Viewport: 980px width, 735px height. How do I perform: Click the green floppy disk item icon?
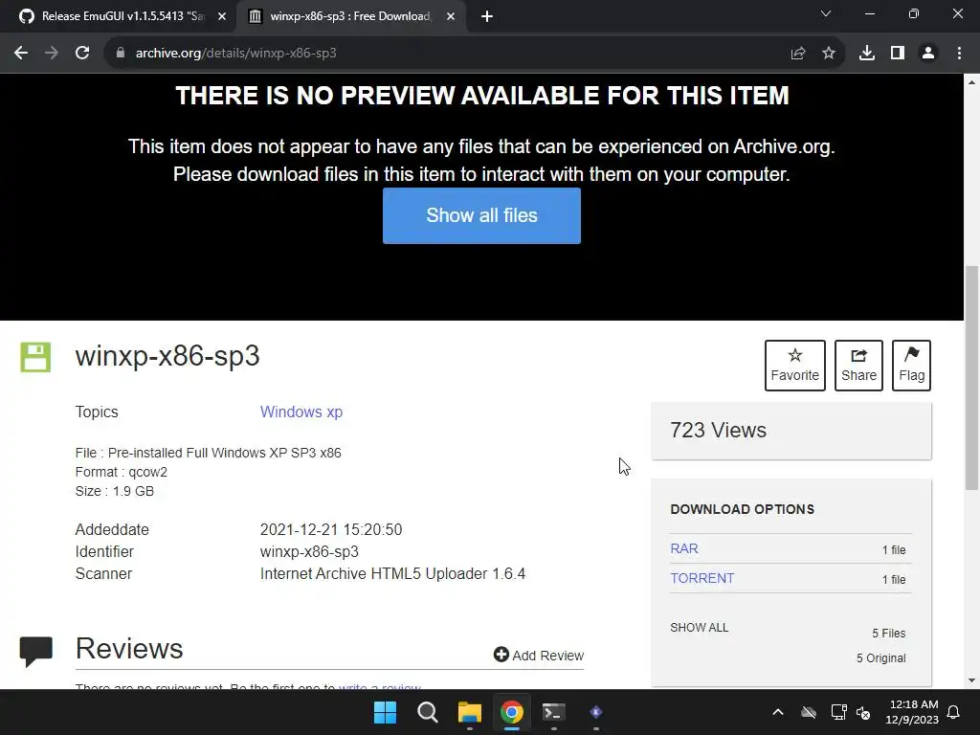click(35, 357)
